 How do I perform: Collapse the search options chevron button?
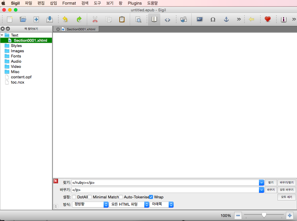56,207
